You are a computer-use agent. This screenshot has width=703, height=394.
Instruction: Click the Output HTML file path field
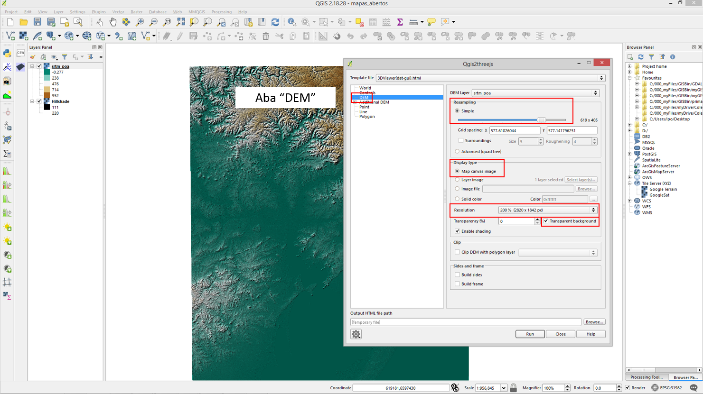(x=465, y=322)
